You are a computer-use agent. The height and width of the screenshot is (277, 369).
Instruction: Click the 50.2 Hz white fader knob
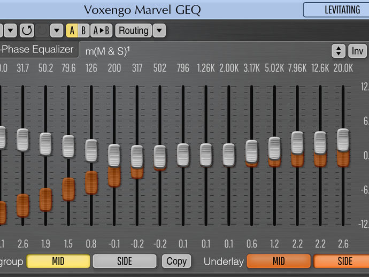pos(45,144)
